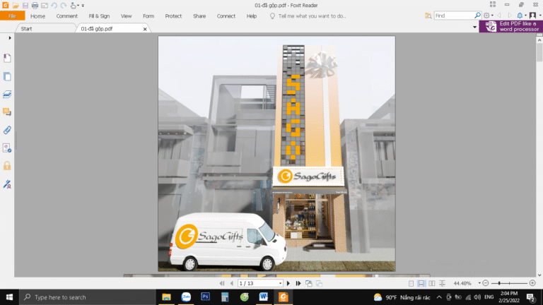Go to the next page
This screenshot has width=543, height=305.
pyautogui.click(x=288, y=283)
